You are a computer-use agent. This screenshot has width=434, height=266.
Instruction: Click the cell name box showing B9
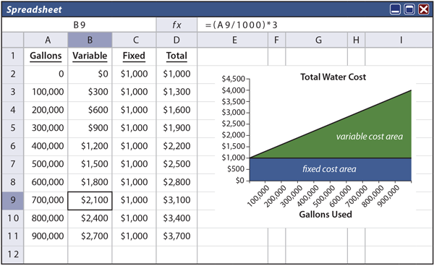(79, 25)
